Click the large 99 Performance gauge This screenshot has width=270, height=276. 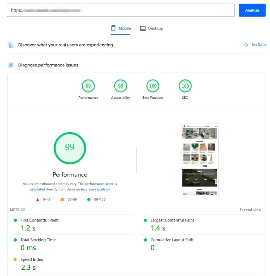[70, 148]
